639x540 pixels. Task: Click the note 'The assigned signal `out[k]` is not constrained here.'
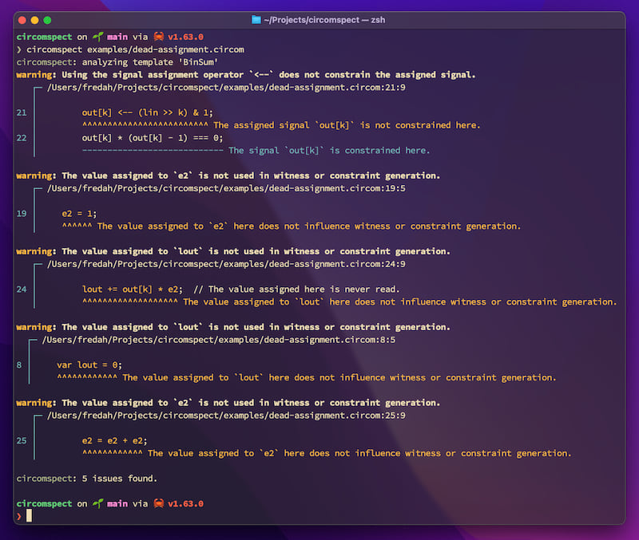347,125
